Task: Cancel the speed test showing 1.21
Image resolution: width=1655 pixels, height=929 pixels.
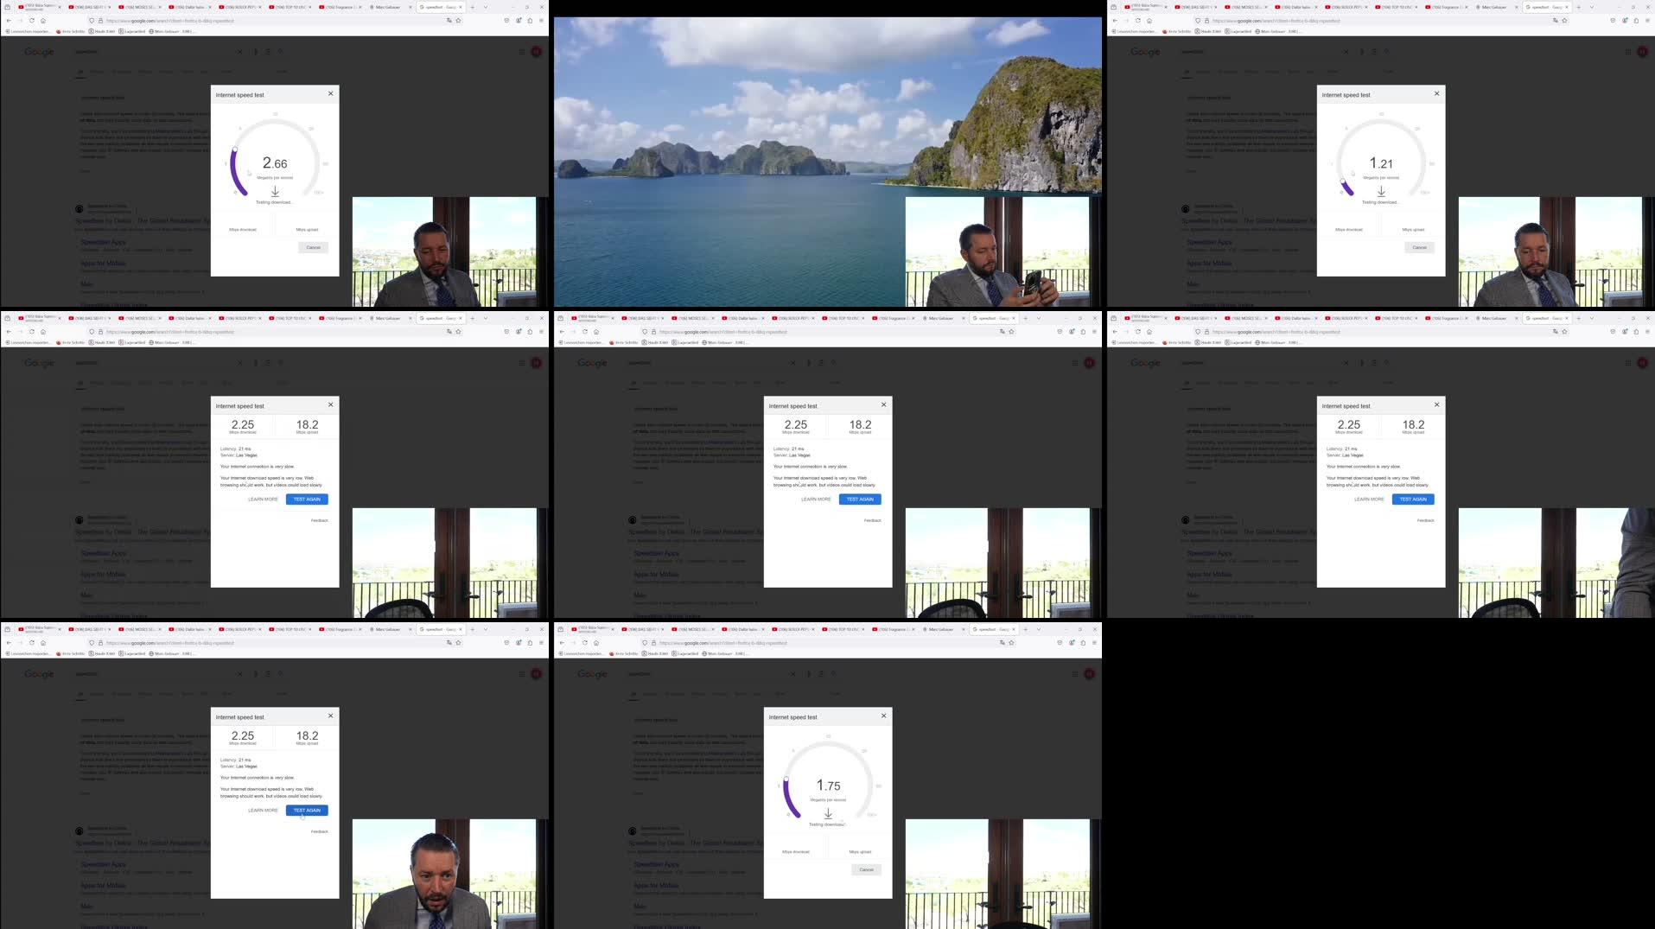Action: 1419,247
